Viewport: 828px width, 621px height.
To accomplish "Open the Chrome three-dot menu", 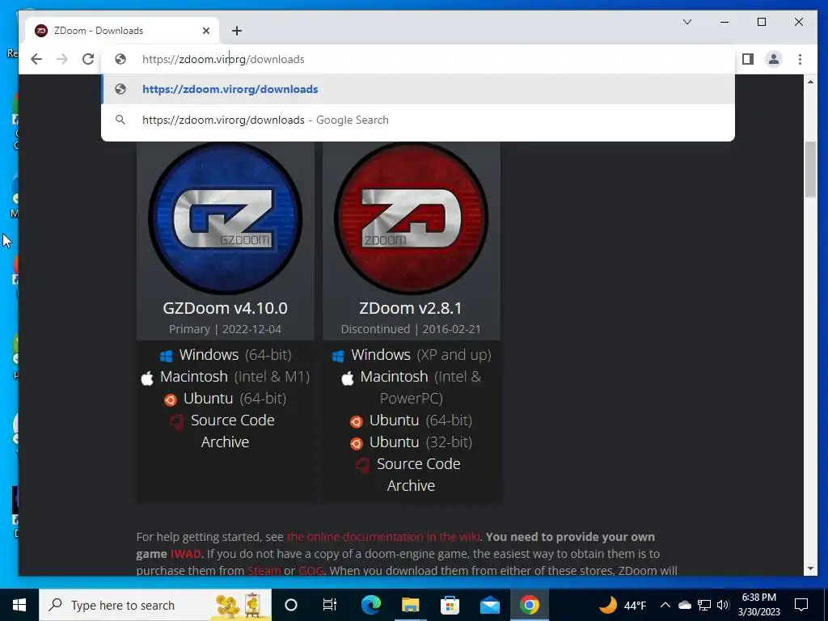I will [800, 59].
